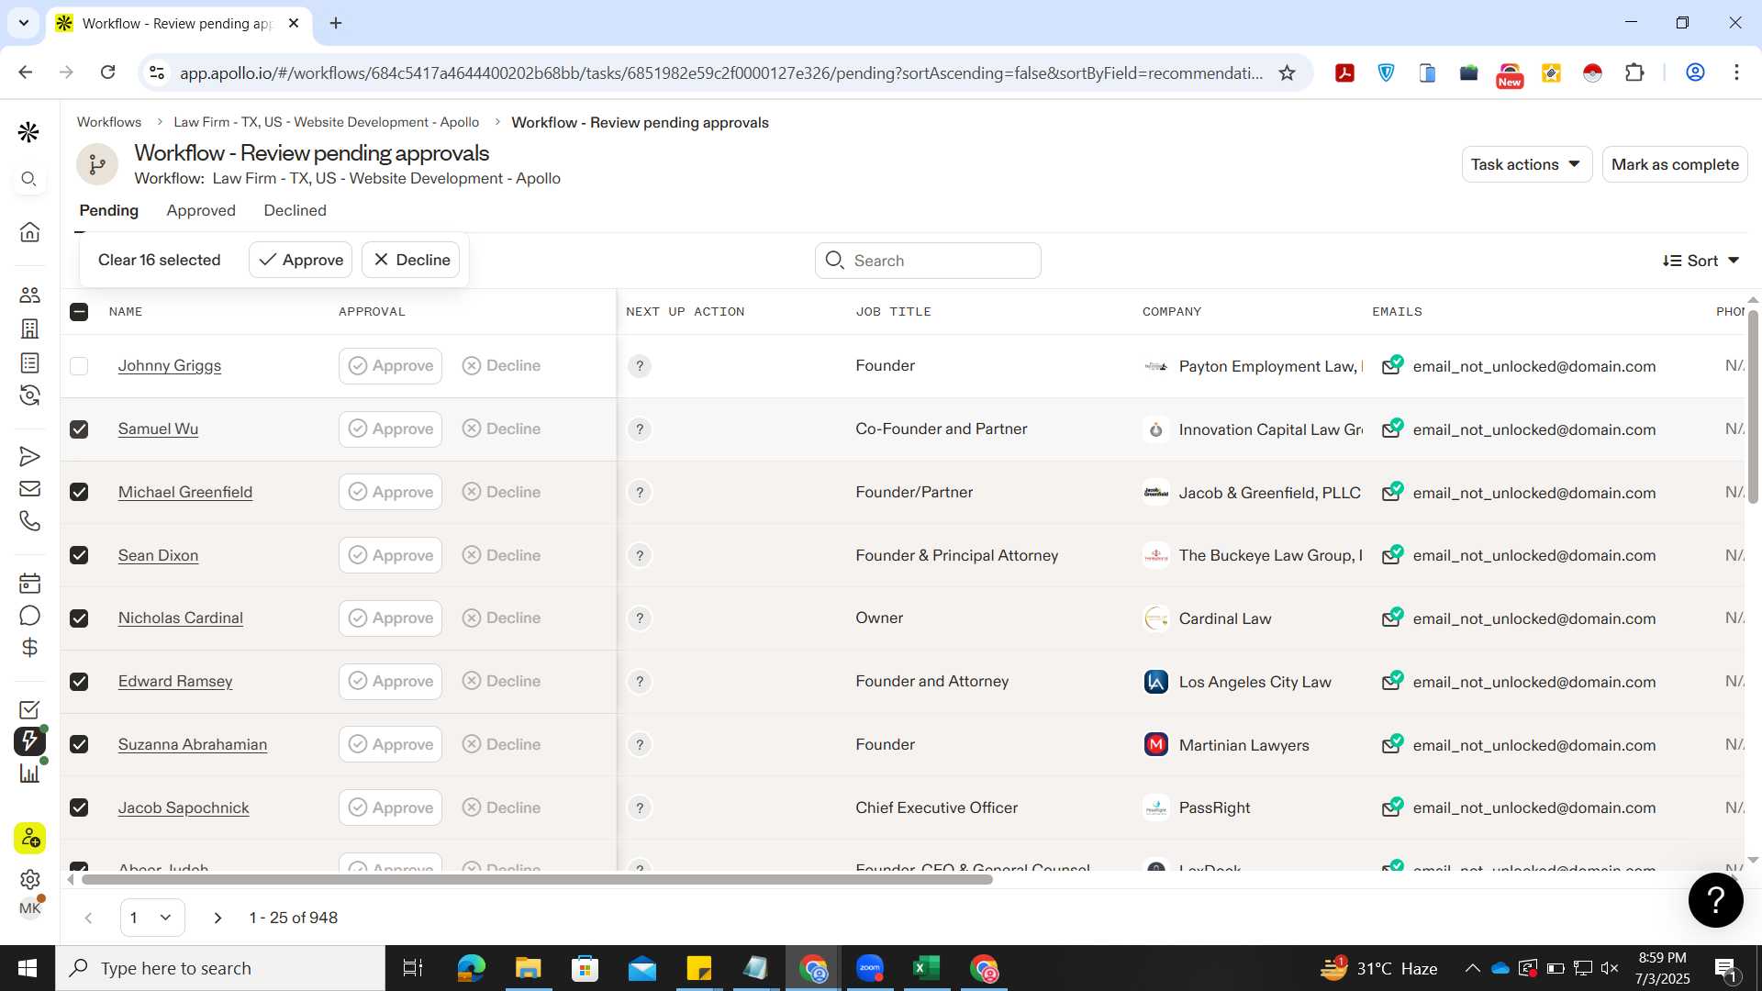1762x991 pixels.
Task: Open Sequences paper-plane icon in sidebar
Action: [29, 457]
